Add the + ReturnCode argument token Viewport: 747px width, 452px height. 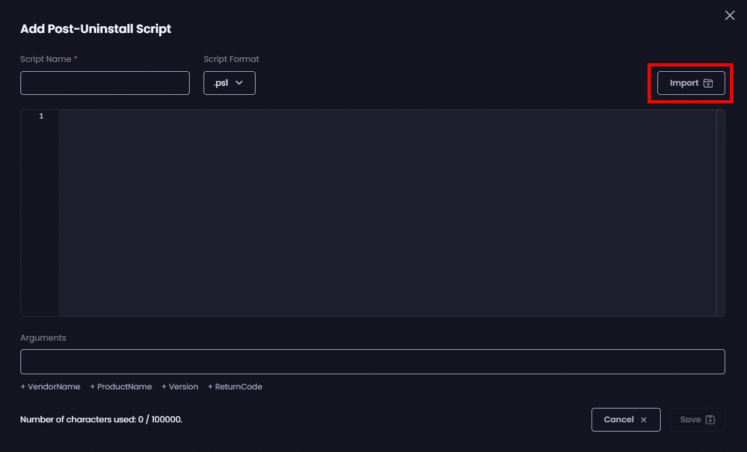coord(235,387)
